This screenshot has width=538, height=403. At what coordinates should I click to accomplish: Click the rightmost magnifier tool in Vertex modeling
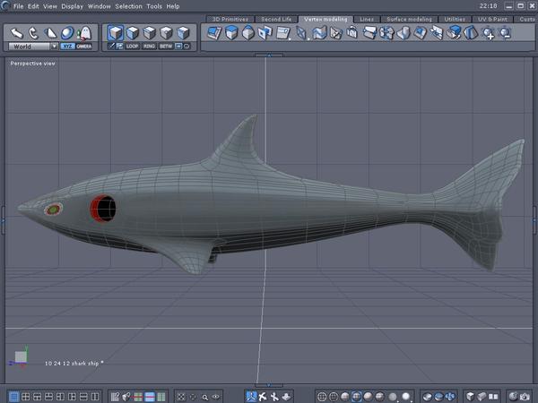[x=506, y=34]
